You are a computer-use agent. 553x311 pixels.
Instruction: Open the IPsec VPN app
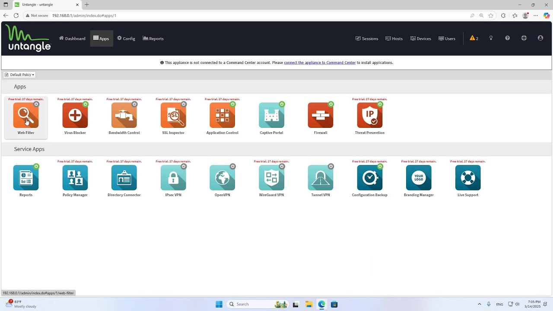[x=173, y=178]
